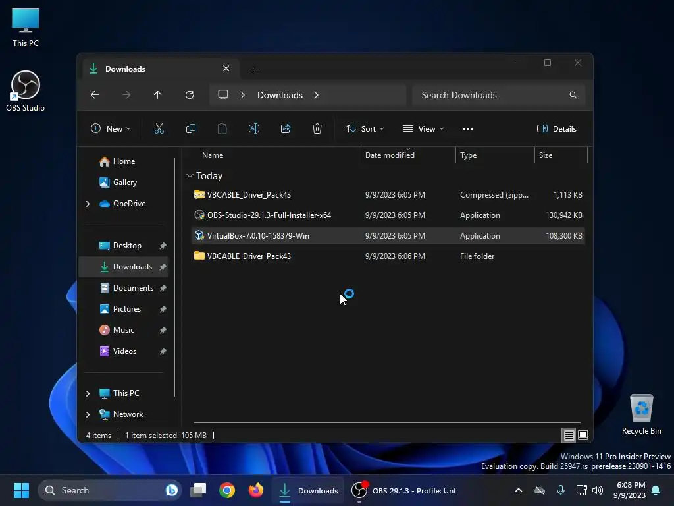Click the Bing icon in taskbar search
Image resolution: width=674 pixels, height=506 pixels.
tap(172, 490)
